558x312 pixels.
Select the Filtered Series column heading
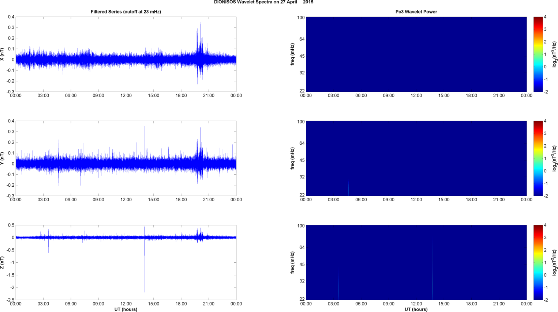point(126,12)
